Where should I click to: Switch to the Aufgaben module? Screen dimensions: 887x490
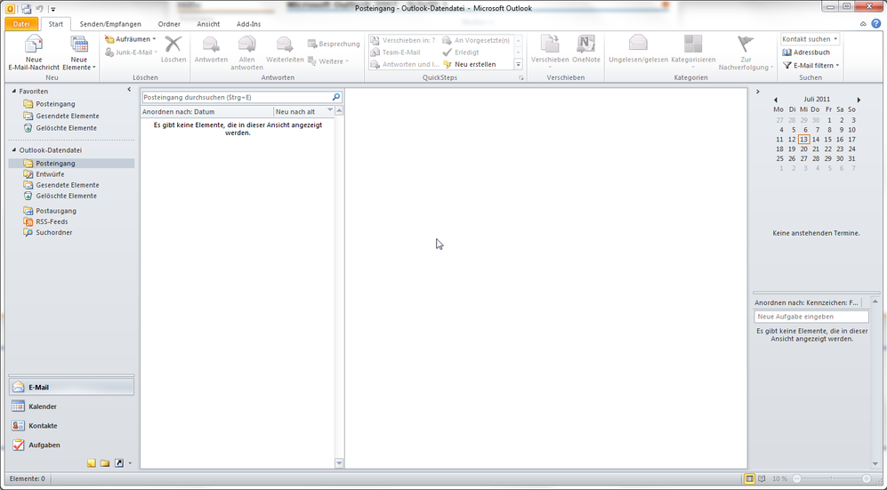[72, 445]
